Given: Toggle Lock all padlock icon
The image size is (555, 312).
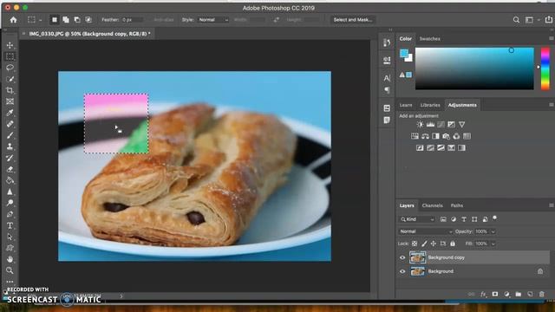Looking at the screenshot, I should 453,244.
